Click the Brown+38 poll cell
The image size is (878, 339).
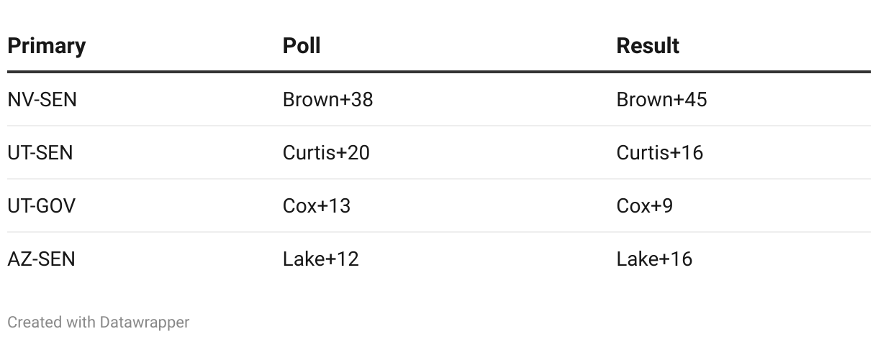pyautogui.click(x=328, y=100)
